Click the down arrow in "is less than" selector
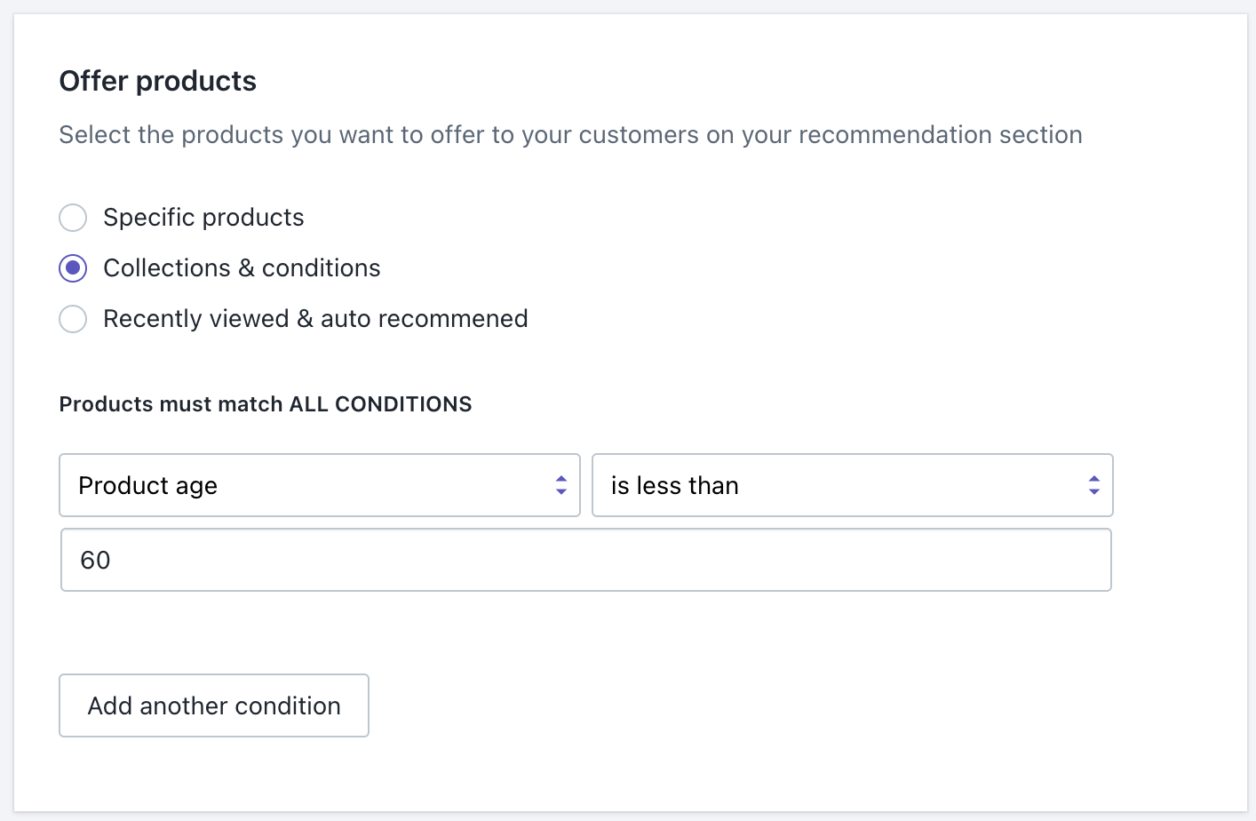The height and width of the screenshot is (821, 1256). pos(1094,491)
